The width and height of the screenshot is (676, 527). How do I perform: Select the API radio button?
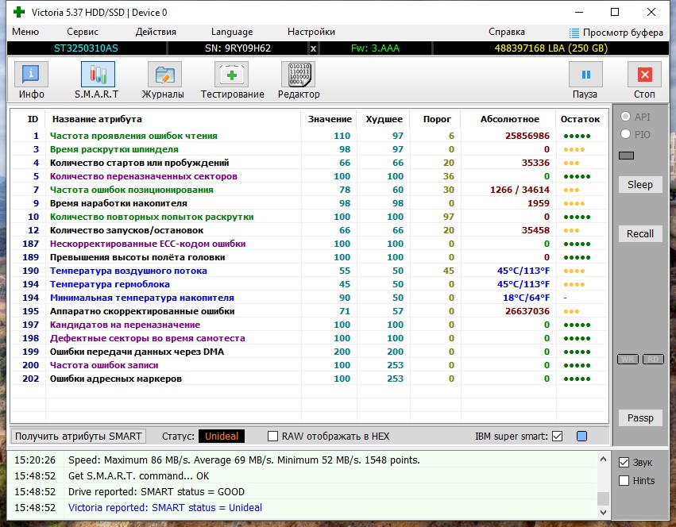pyautogui.click(x=626, y=117)
